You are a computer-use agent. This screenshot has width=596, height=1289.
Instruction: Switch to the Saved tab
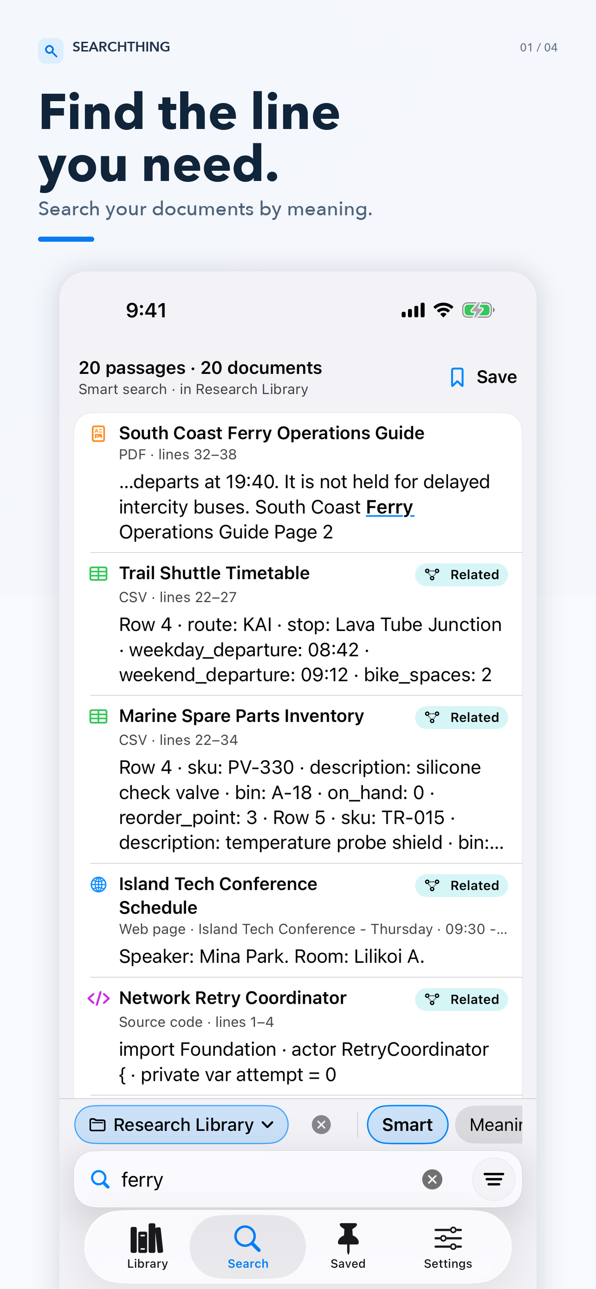tap(348, 1246)
